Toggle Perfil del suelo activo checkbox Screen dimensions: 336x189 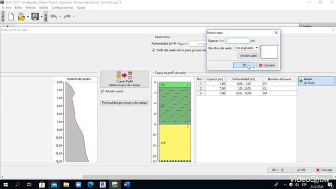click(153, 50)
